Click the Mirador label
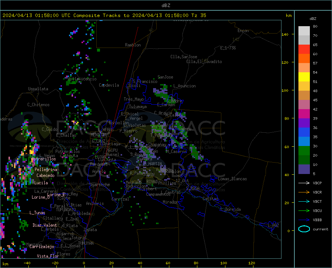Screen dimensions: 332x268 [170, 202]
